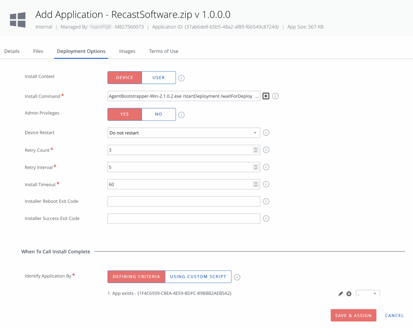Click the info icon next to Install Context
Image resolution: width=413 pixels, height=328 pixels.
point(181,78)
